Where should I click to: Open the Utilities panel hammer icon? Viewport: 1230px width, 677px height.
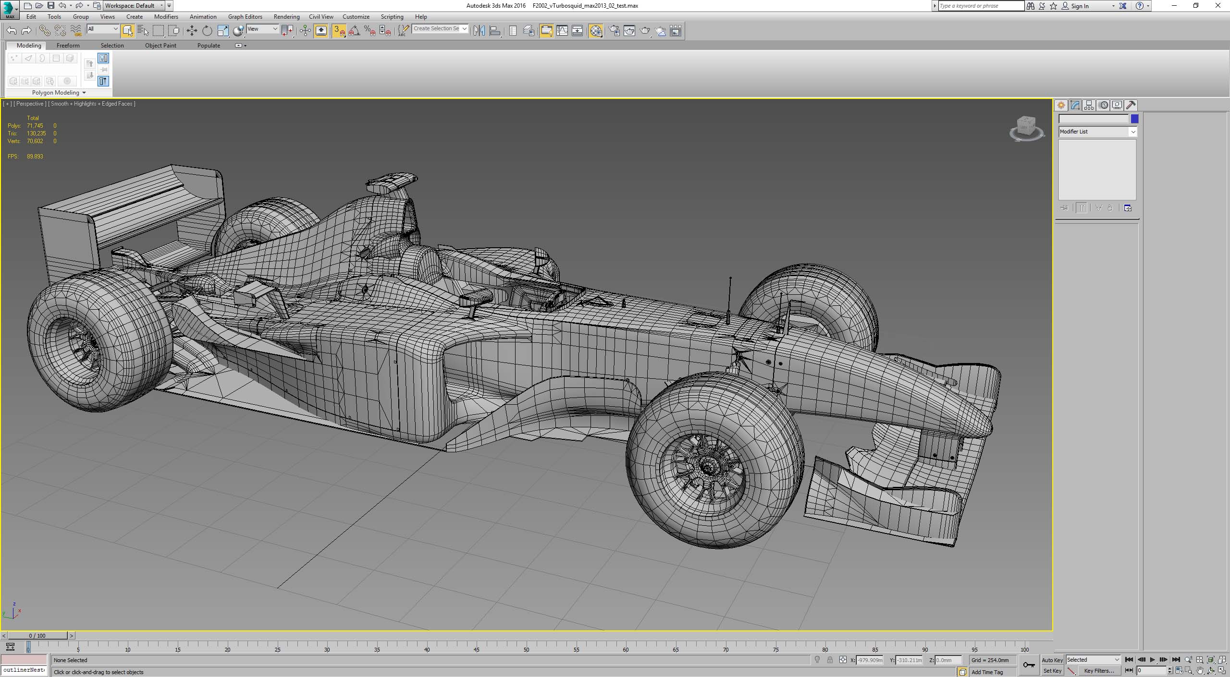click(x=1131, y=105)
